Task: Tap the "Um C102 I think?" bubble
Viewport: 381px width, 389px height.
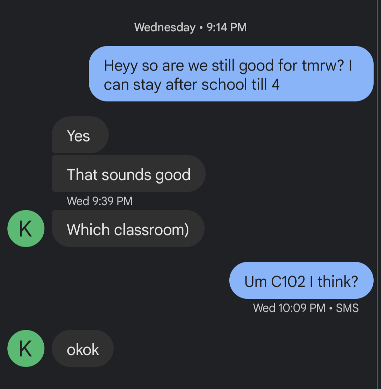Action: click(x=301, y=280)
